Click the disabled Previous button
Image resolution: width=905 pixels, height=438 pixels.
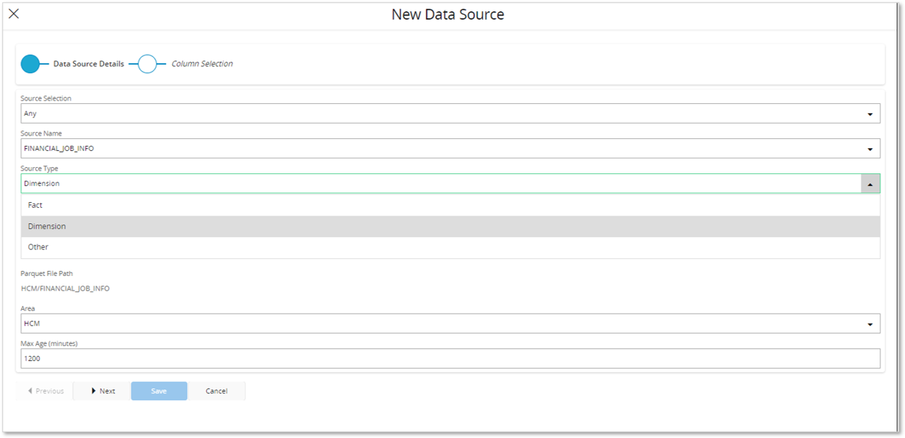(45, 391)
